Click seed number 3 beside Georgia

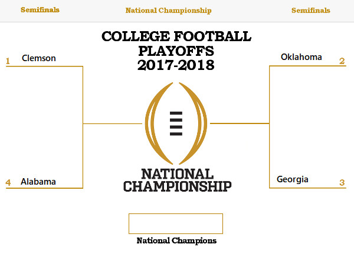click(x=342, y=182)
